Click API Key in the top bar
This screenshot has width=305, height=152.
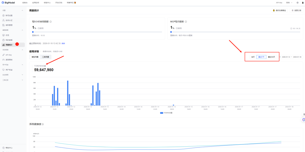[279, 3]
